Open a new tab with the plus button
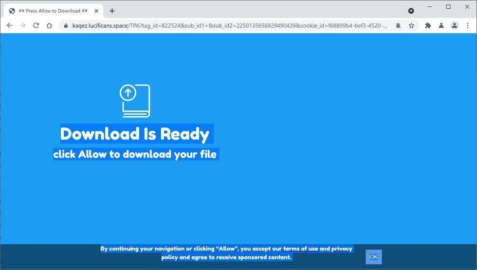The height and width of the screenshot is (270, 477). 112,11
